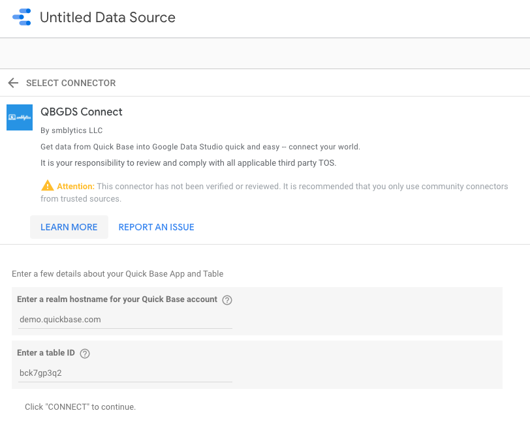Click the "Get data from Quick Base" description
The image size is (530, 443).
click(x=200, y=147)
